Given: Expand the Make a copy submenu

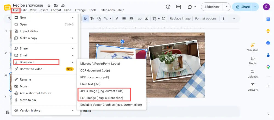Looking at the screenshot, I should pyautogui.click(x=73, y=38).
